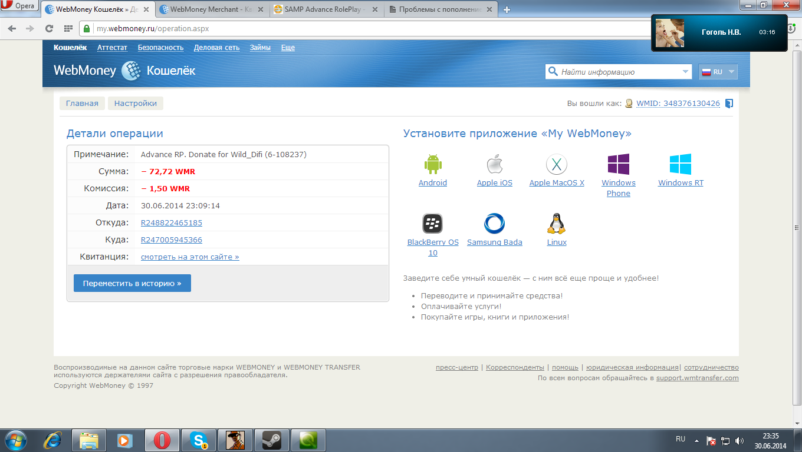Open Windows Explorer folder in taskbar
This screenshot has width=802, height=452.
point(89,440)
